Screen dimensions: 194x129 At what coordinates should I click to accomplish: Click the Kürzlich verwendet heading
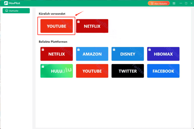pyautogui.click(x=52, y=14)
